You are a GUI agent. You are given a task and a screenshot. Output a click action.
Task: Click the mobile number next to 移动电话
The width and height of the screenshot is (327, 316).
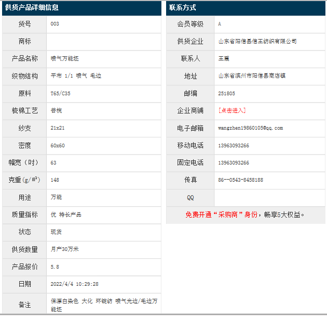(233, 145)
